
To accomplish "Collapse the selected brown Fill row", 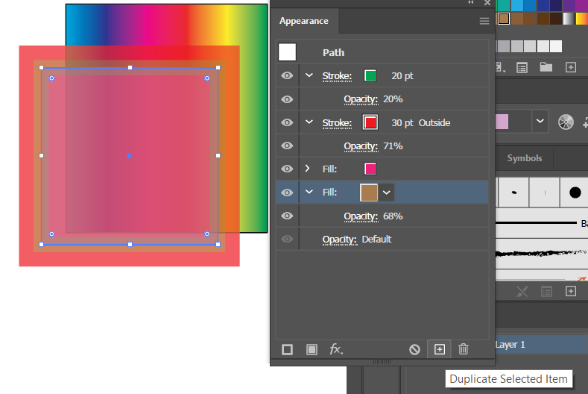I will [x=309, y=192].
